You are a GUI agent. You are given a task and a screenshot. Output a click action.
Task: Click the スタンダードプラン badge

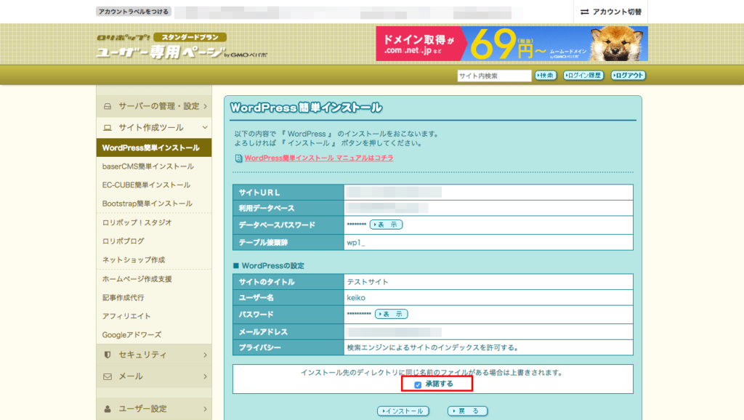tap(190, 37)
